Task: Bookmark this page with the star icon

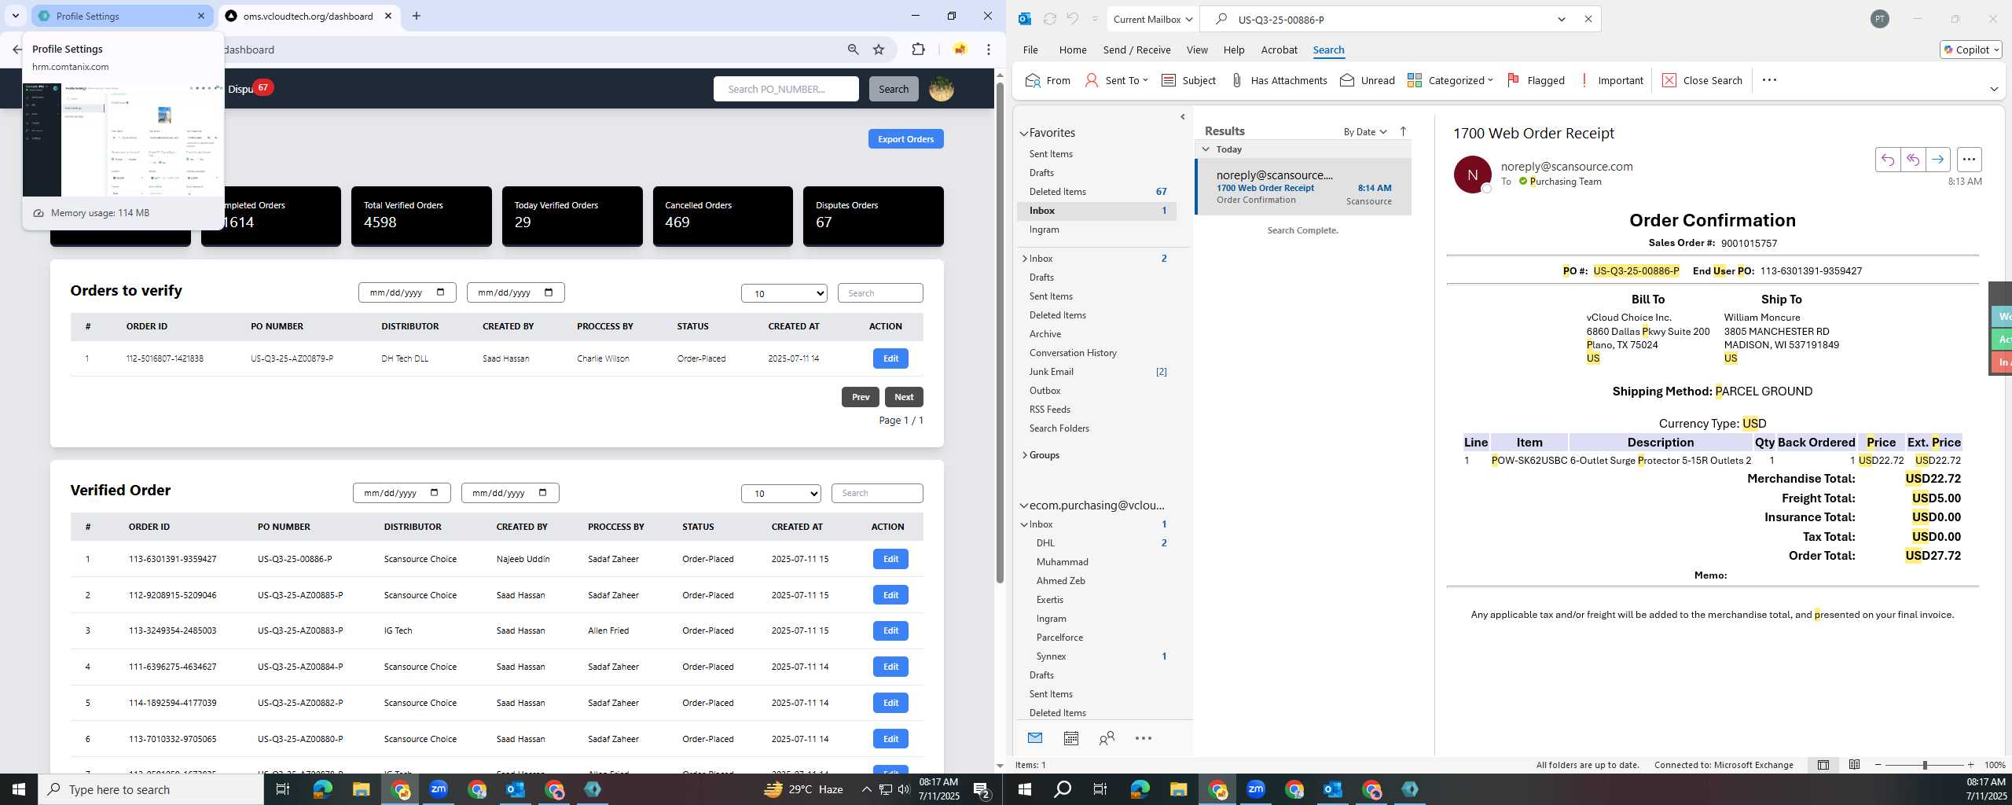Action: (879, 50)
